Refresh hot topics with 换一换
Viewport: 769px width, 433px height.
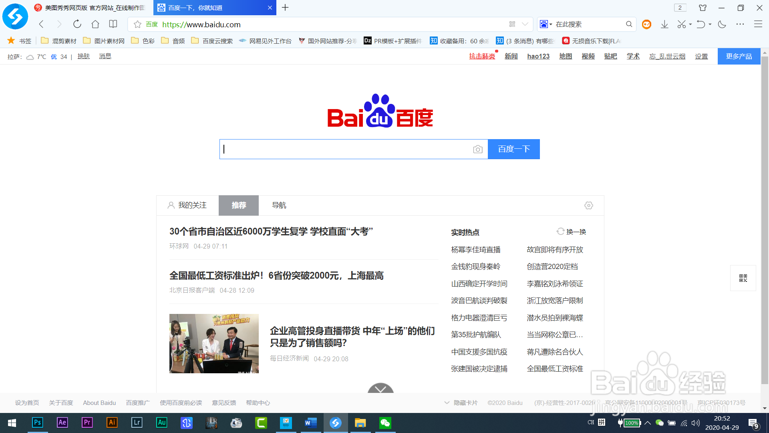(572, 232)
